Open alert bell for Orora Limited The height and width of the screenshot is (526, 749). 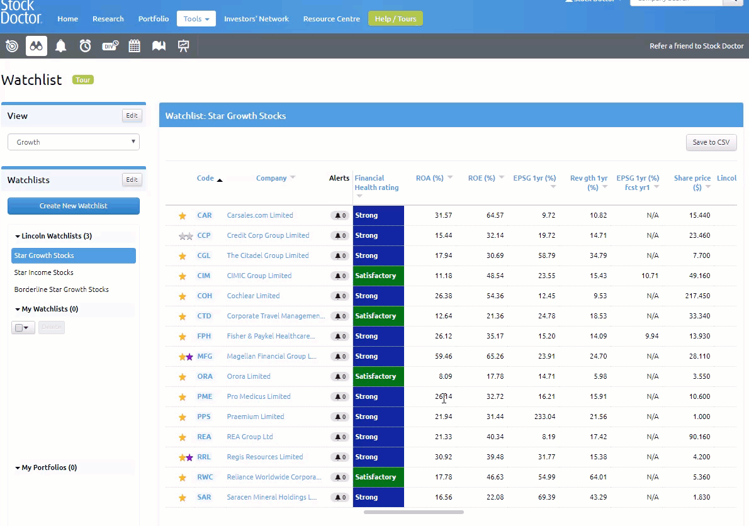[x=340, y=377]
